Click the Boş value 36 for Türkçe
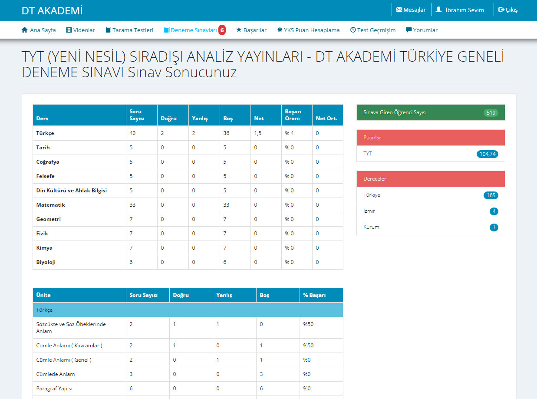 [227, 133]
